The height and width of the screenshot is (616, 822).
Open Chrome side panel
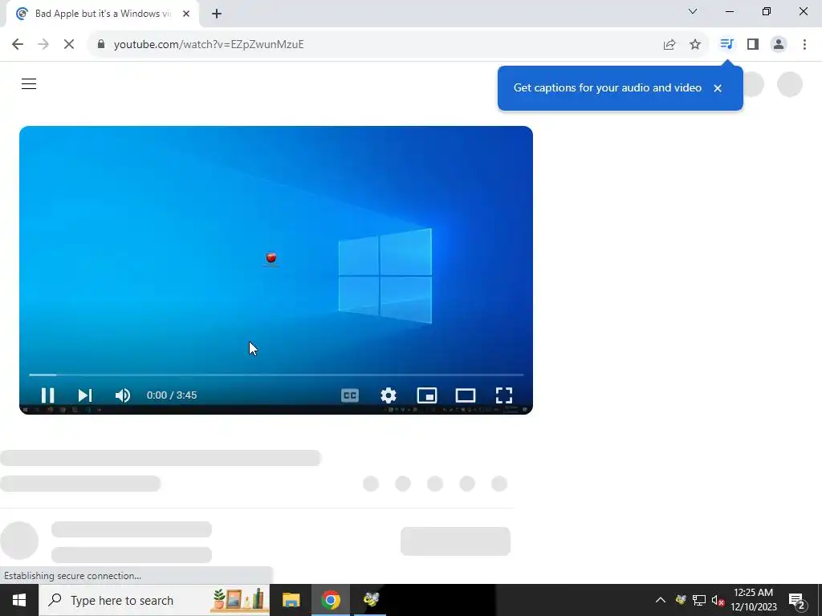pyautogui.click(x=753, y=44)
